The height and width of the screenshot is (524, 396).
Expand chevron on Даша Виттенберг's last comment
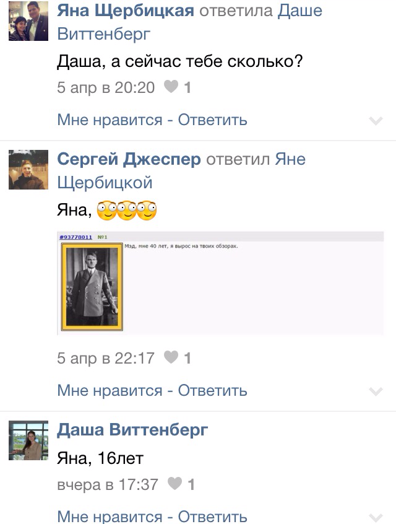(376, 518)
